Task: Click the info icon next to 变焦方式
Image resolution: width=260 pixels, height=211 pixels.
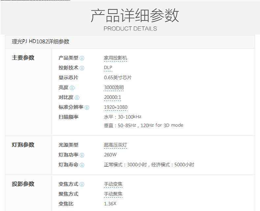Action: pos(82,184)
